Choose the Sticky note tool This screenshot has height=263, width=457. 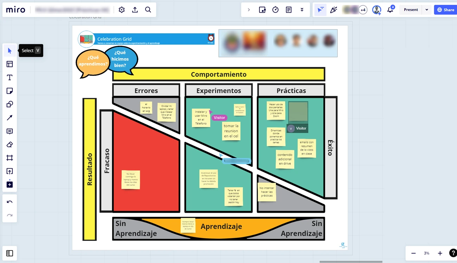(x=9, y=91)
